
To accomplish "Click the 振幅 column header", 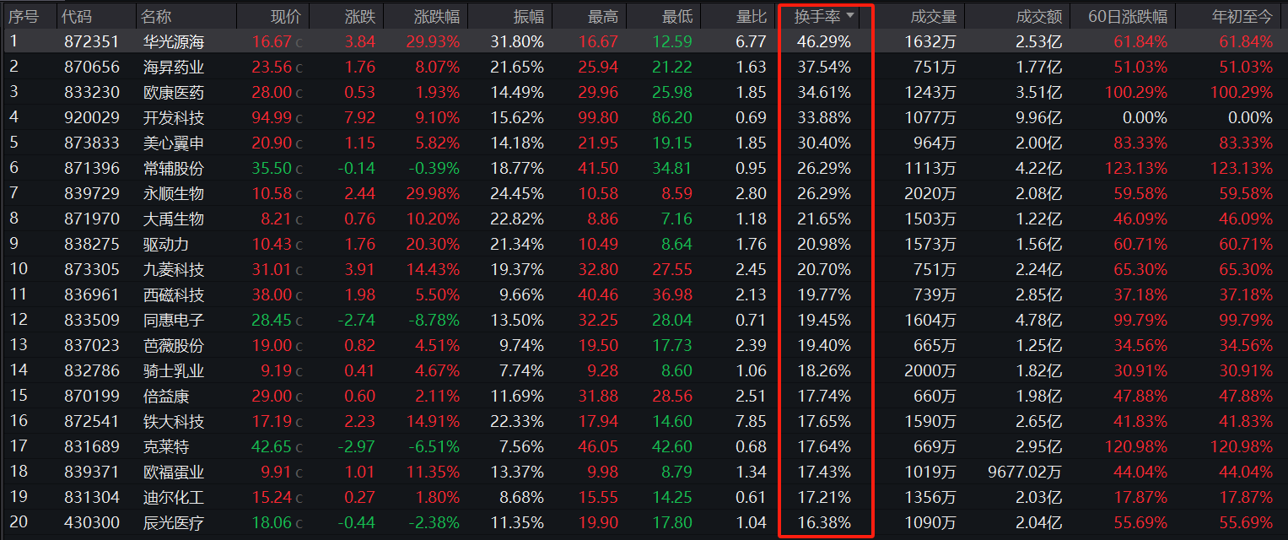I will click(x=529, y=16).
